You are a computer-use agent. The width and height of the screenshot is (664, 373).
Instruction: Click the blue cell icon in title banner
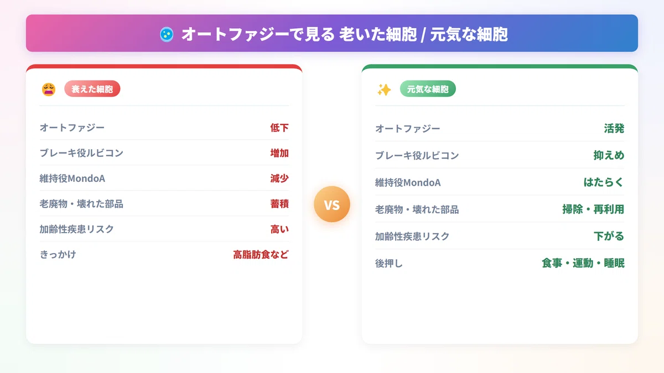[x=166, y=34]
